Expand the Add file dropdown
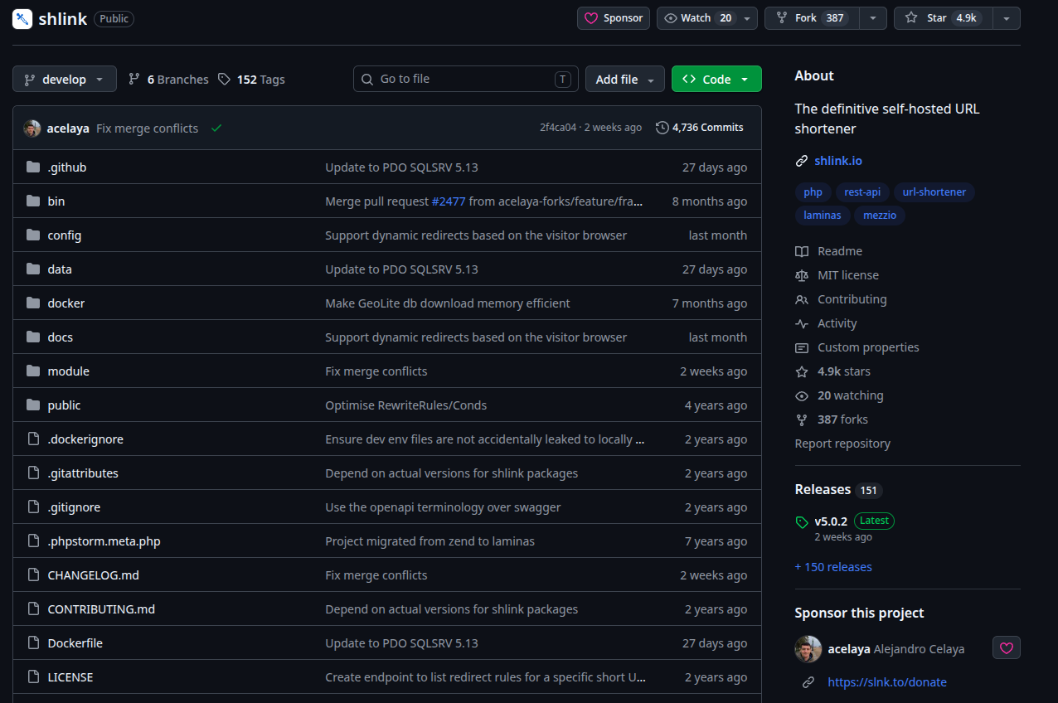The height and width of the screenshot is (703, 1058). point(625,79)
